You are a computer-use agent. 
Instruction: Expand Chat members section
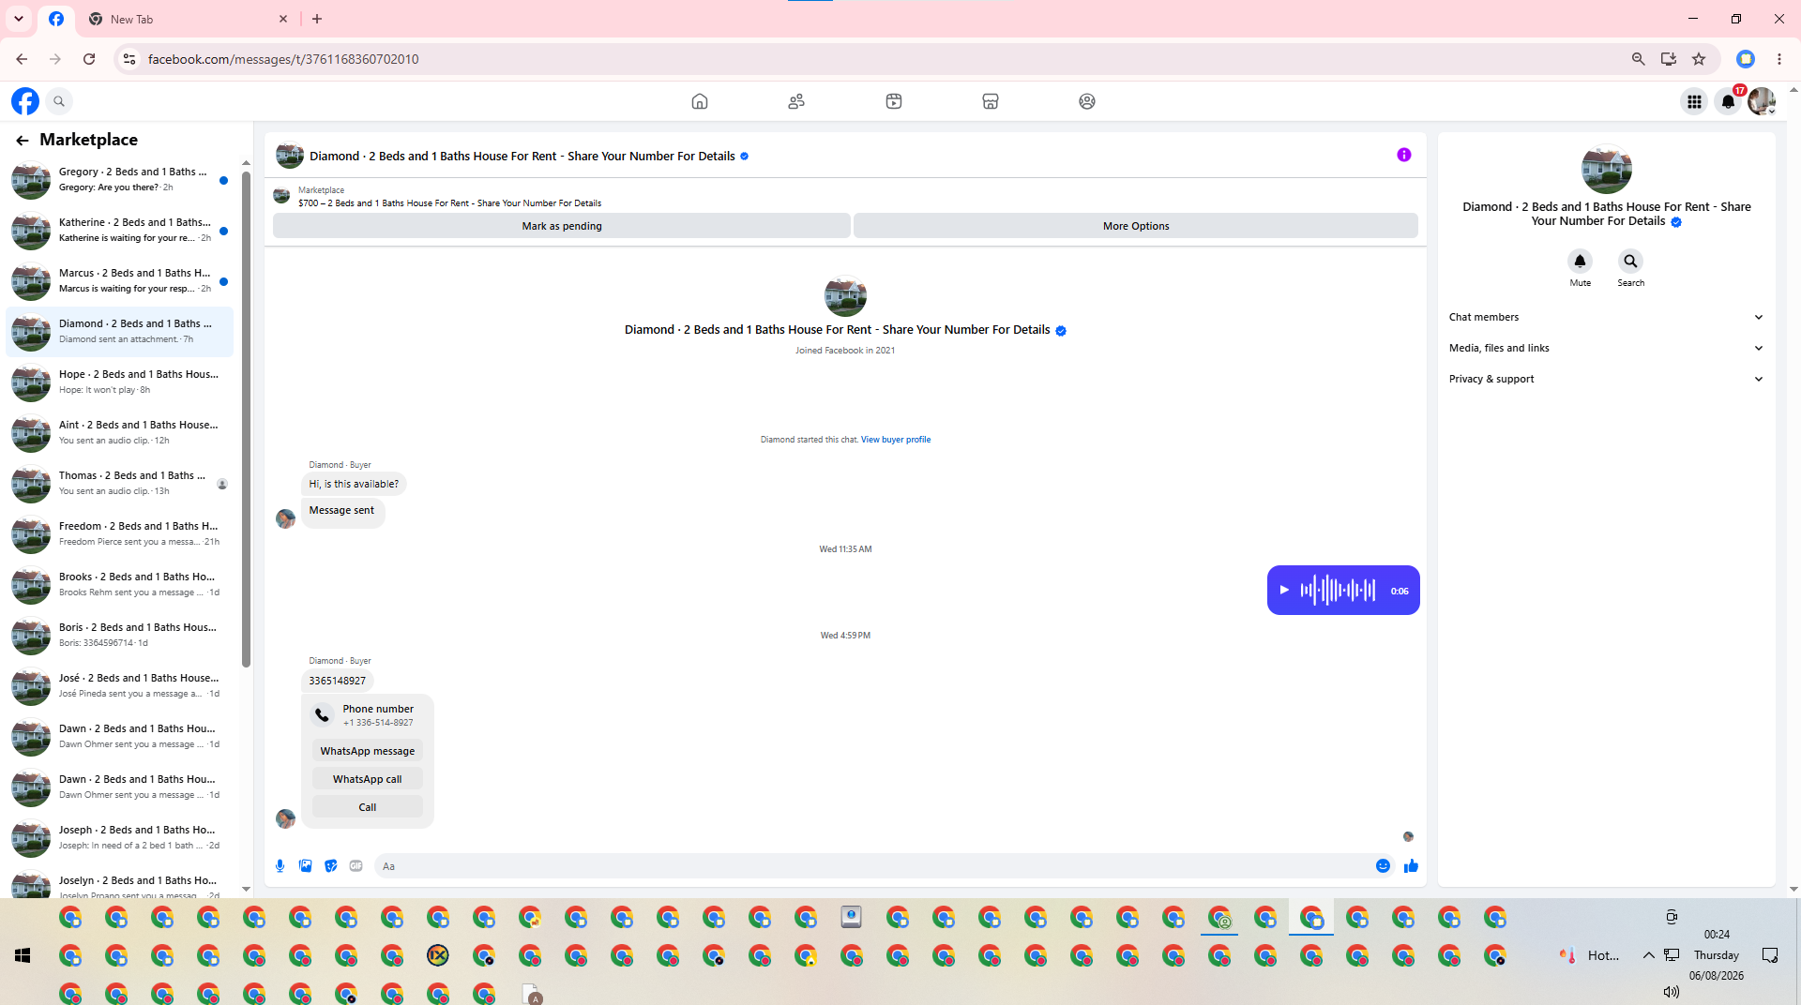[x=1606, y=317]
